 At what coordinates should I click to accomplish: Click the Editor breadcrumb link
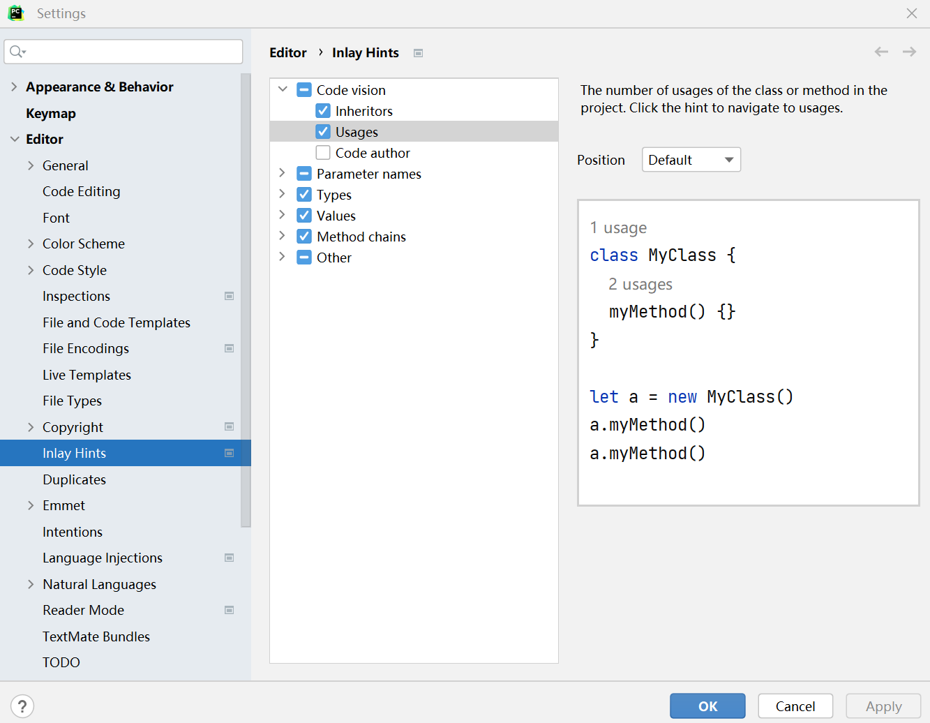pyautogui.click(x=288, y=52)
